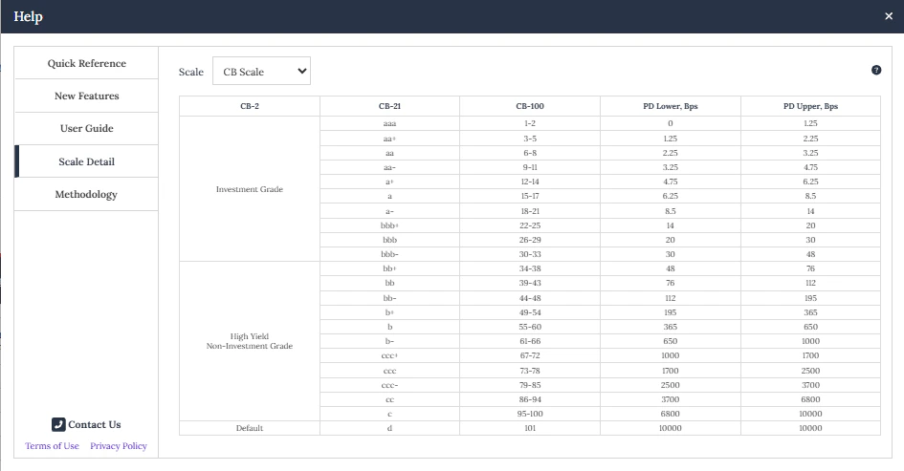
Task: Open the Quick Reference tab
Action: click(86, 63)
